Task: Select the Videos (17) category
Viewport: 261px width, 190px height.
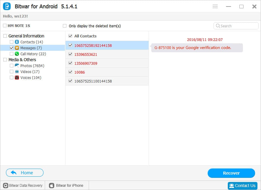Action: tap(30, 72)
